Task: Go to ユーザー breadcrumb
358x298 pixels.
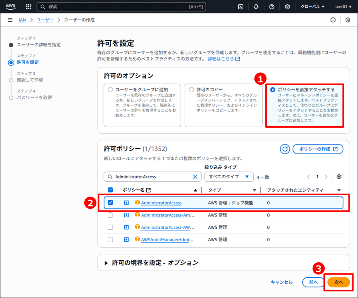Action: (45, 20)
